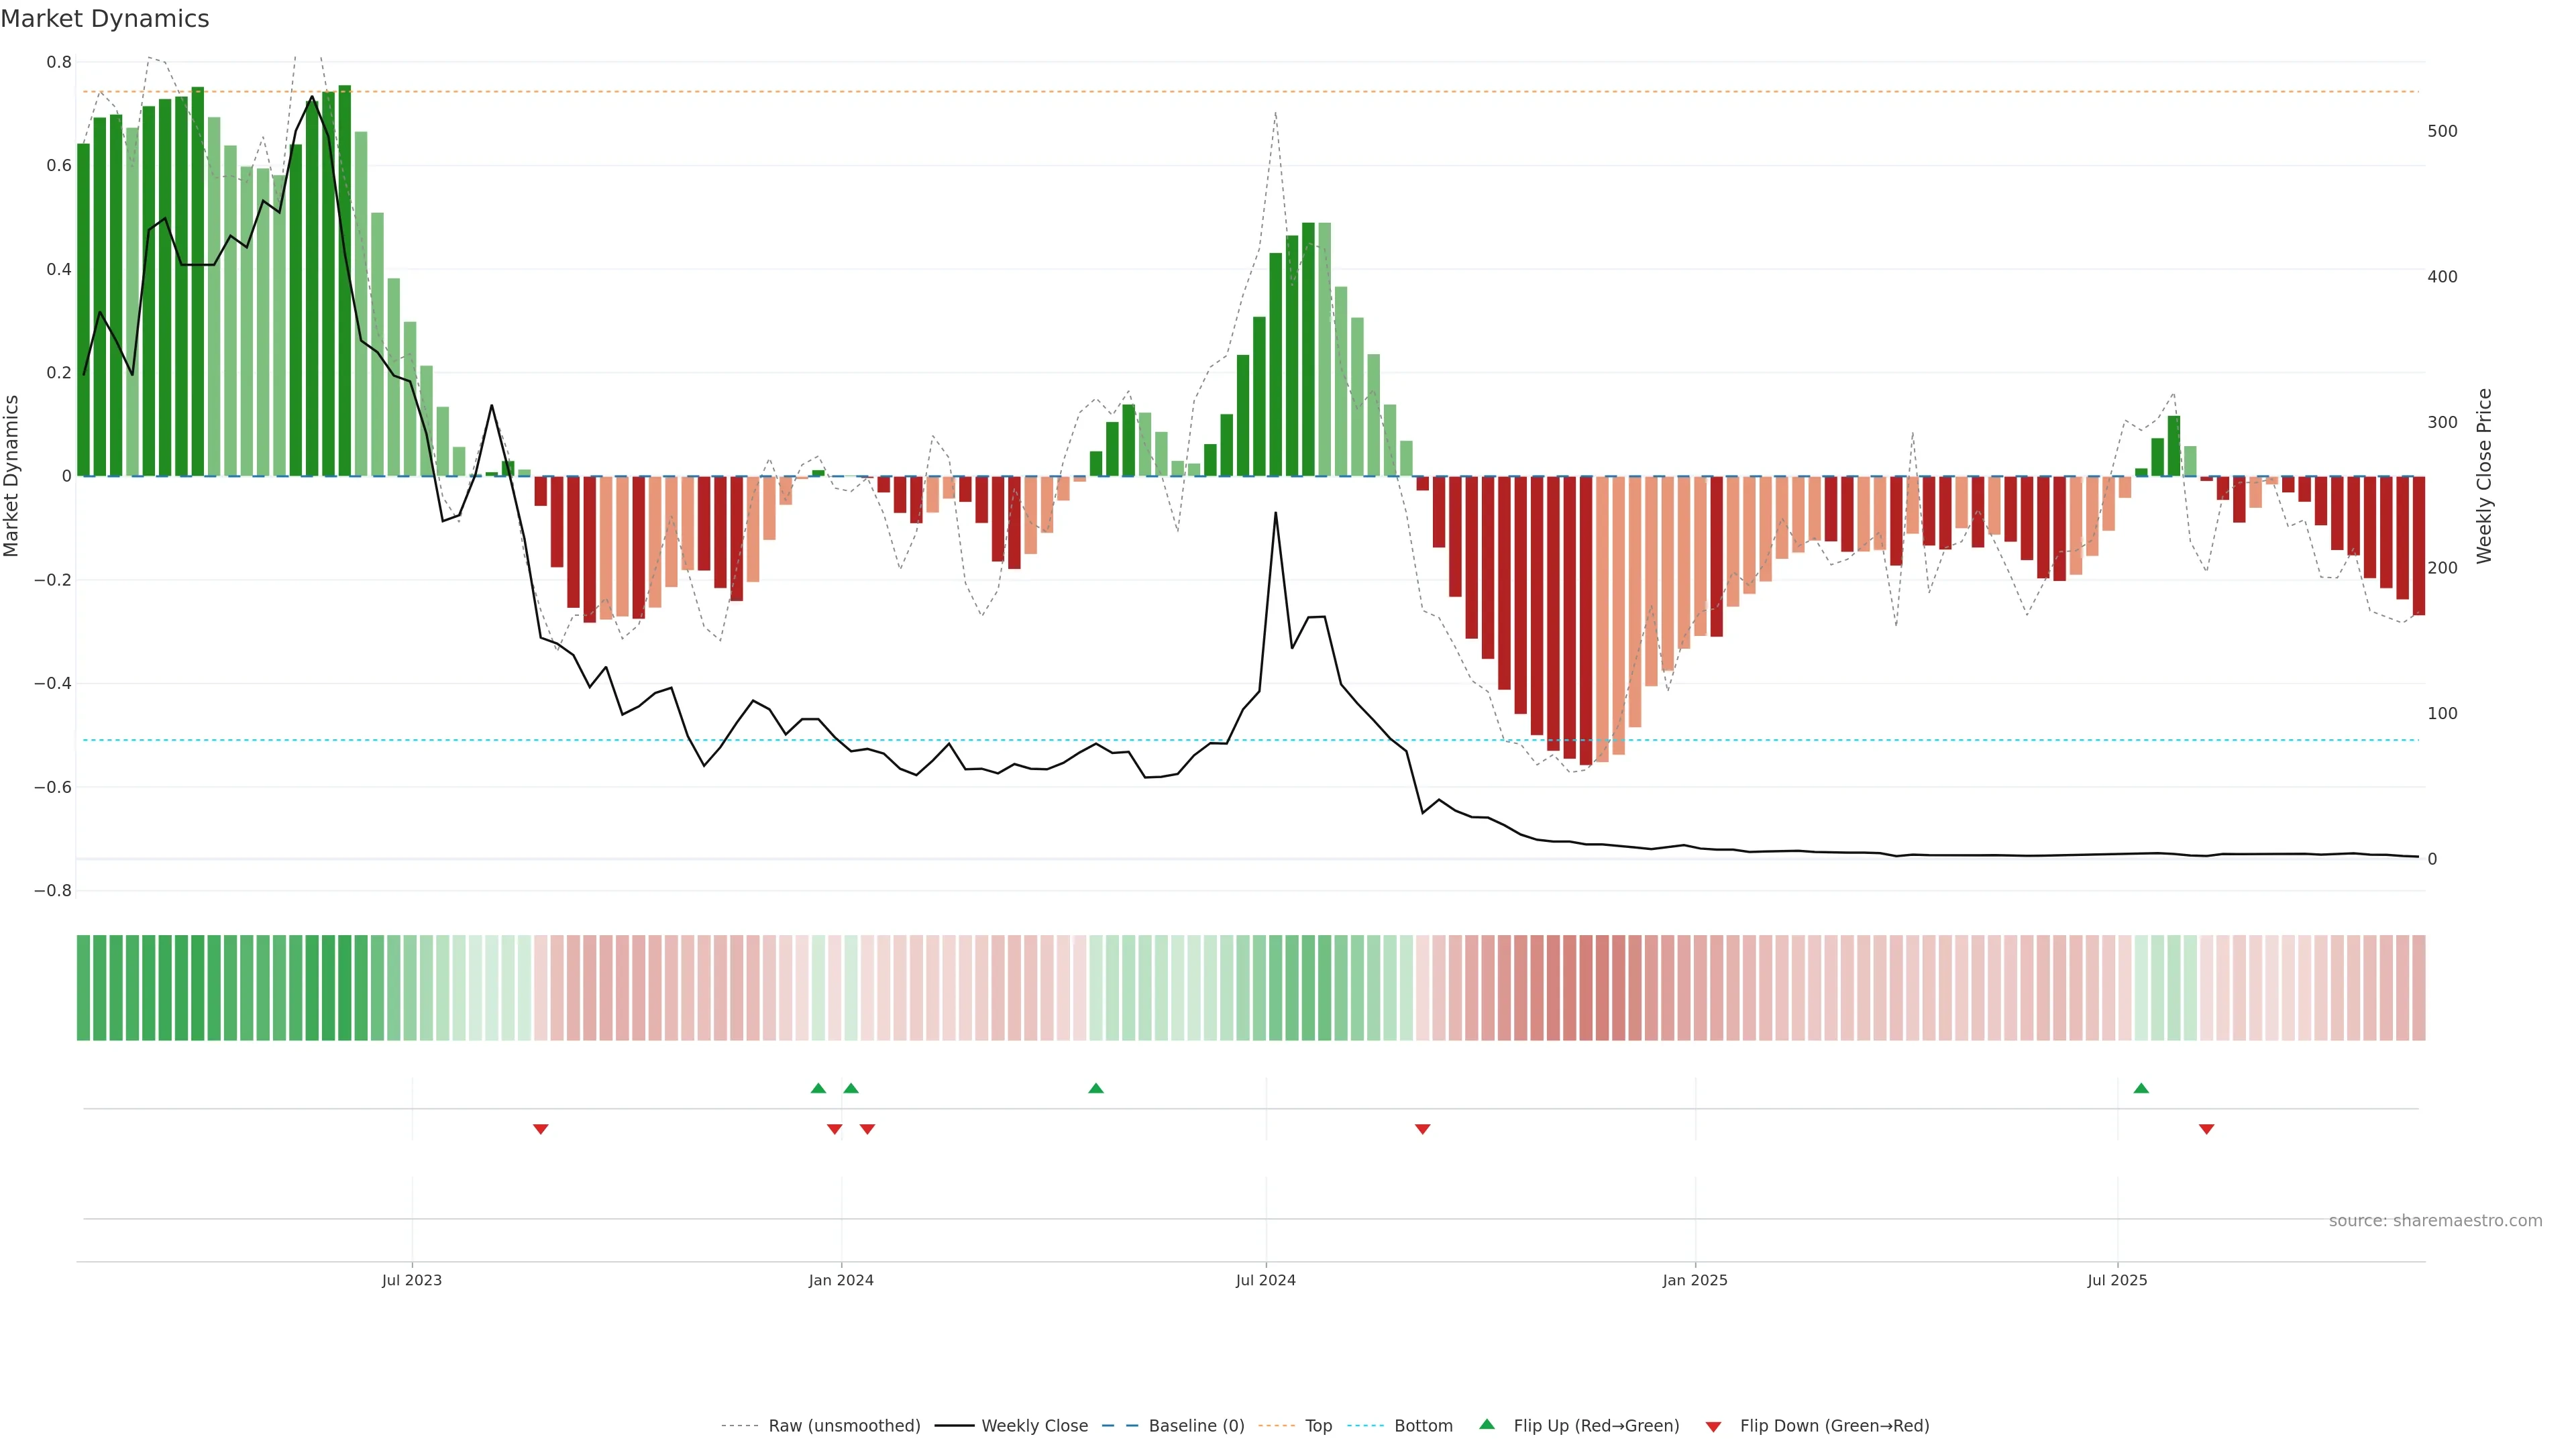Click the flip-up marker near July 2025
Image resolution: width=2576 pixels, height=1449 pixels.
[x=2141, y=1088]
